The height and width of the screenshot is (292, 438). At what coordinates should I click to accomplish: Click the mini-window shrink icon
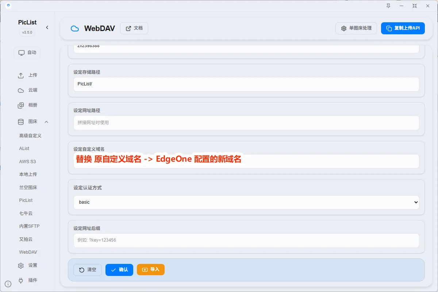pyautogui.click(x=415, y=6)
